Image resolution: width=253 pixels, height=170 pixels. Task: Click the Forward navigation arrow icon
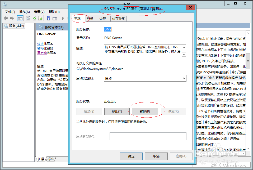pos(12,18)
